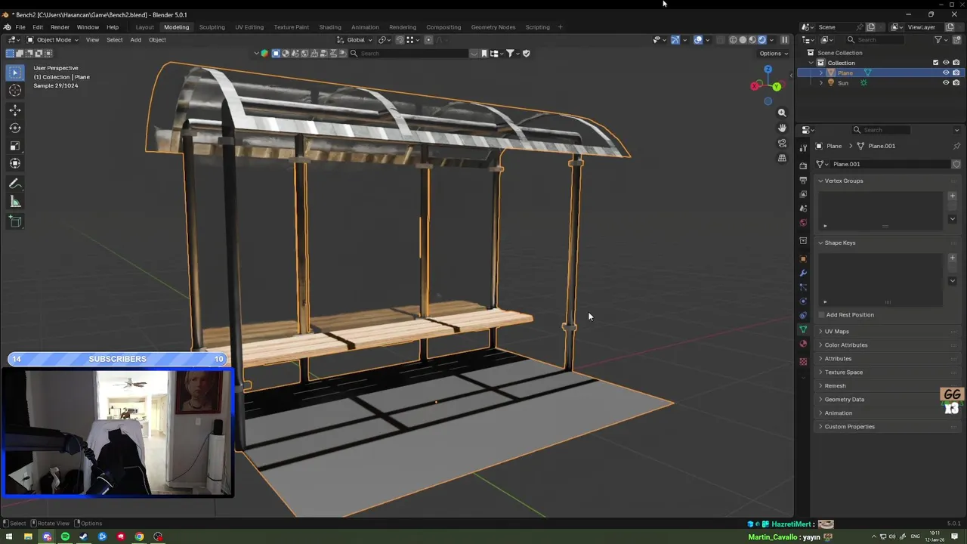Switch to the Shading workspace tab
The height and width of the screenshot is (544, 967).
coord(330,27)
